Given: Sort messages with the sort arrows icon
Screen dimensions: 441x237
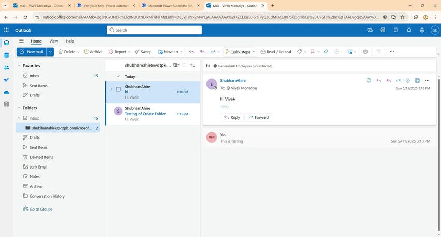Looking at the screenshot, I should click(x=192, y=65).
